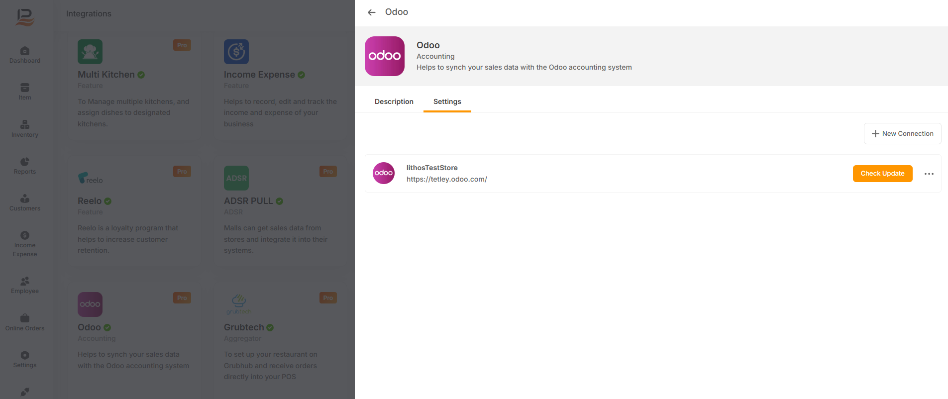Click the round Odoo icon beside lithosTestStore
The width and height of the screenshot is (948, 399).
pyautogui.click(x=383, y=173)
